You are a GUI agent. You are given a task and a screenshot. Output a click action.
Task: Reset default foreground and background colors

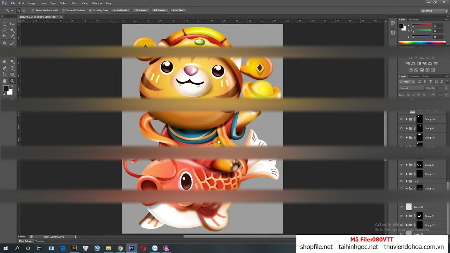[x=4, y=94]
